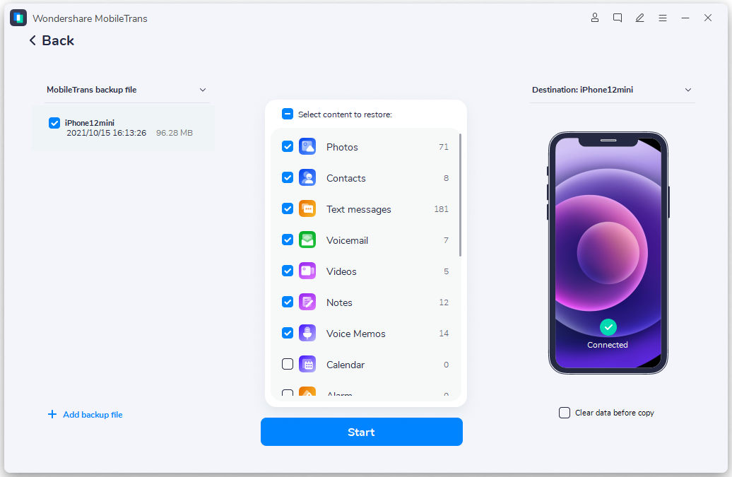Click the Videos label

click(x=341, y=271)
